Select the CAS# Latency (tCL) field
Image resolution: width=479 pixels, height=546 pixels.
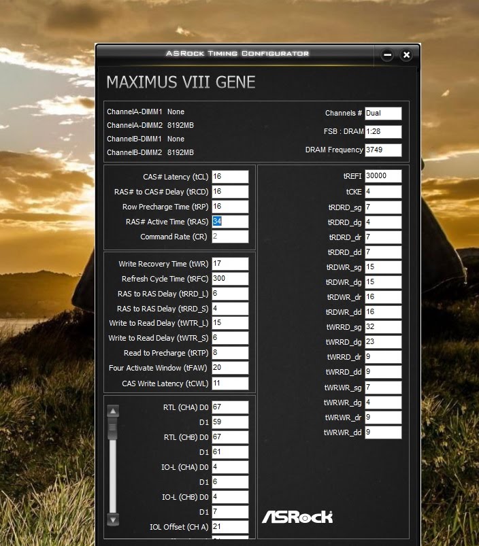pos(230,177)
